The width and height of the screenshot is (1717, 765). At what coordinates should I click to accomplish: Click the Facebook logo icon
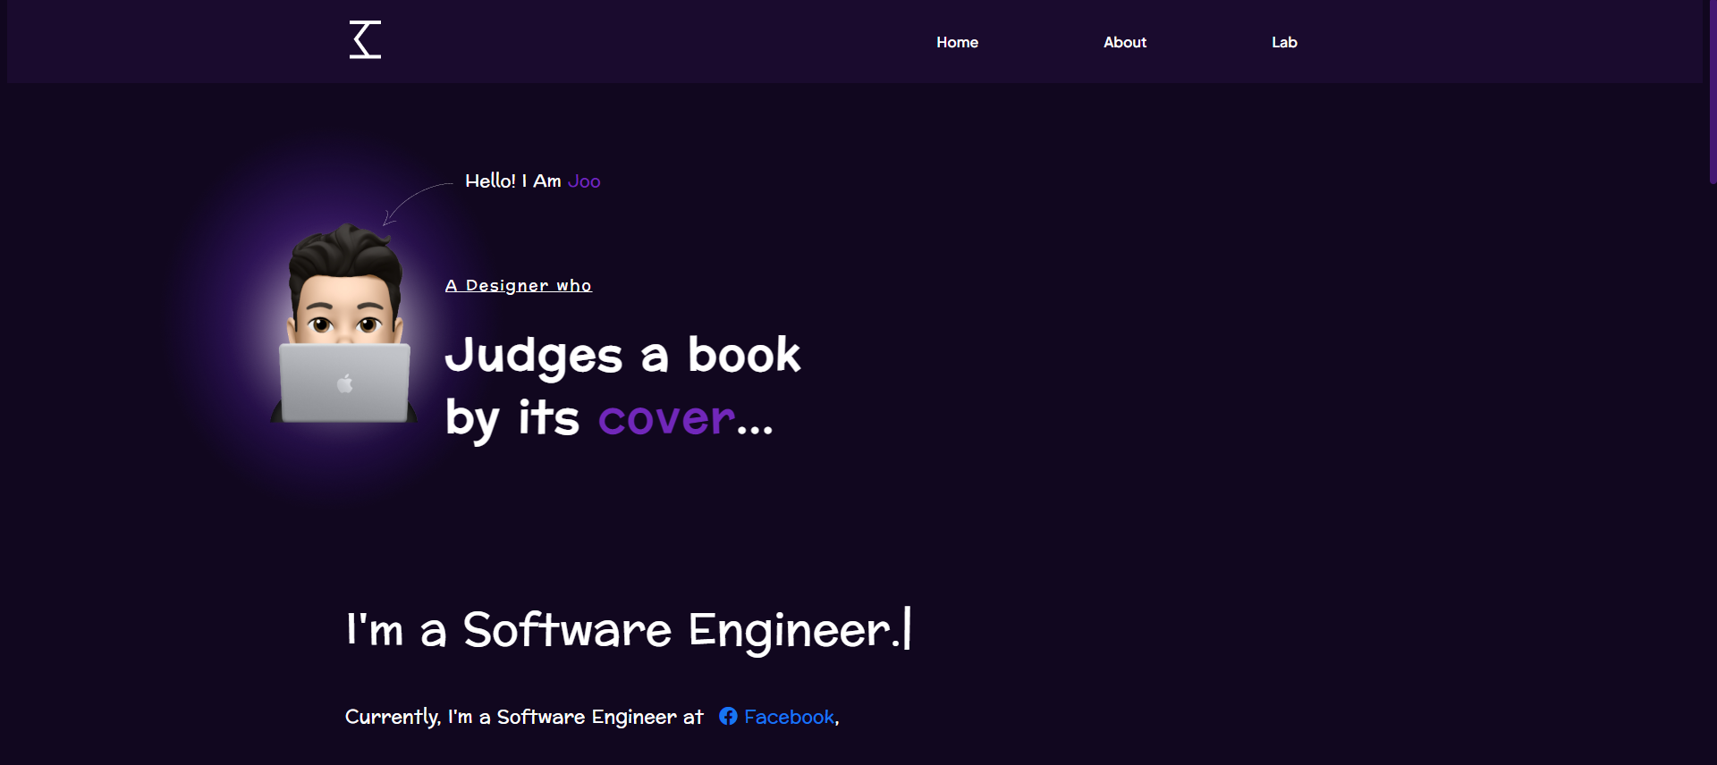coord(728,717)
